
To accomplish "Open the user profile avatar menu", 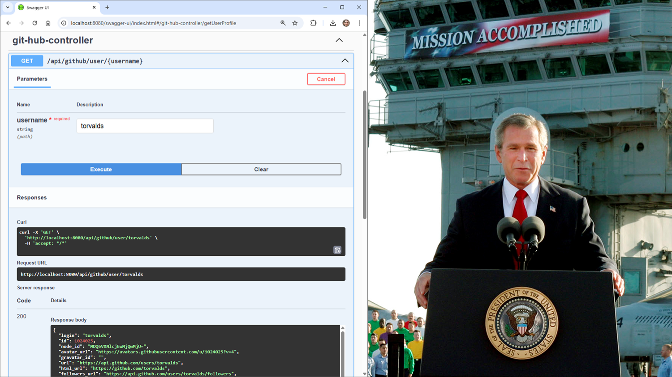I will pos(346,23).
